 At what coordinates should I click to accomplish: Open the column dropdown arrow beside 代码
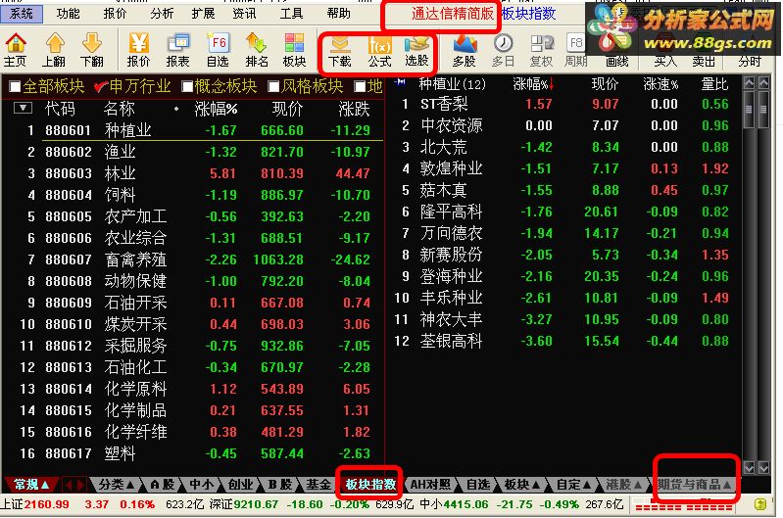tap(23, 108)
